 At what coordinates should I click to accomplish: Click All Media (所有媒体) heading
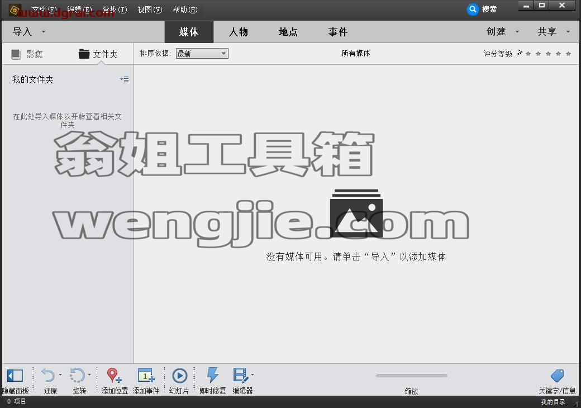(x=356, y=53)
